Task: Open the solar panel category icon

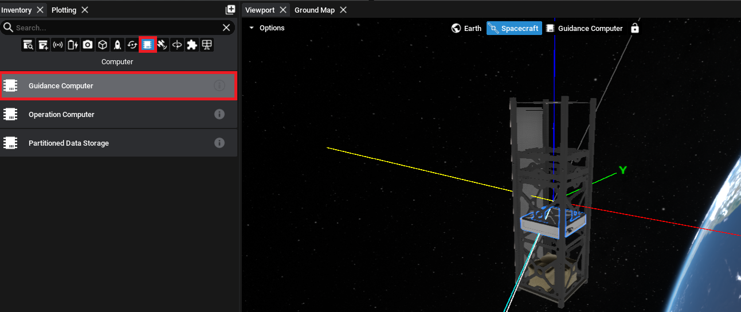Action: pyautogui.click(x=207, y=45)
